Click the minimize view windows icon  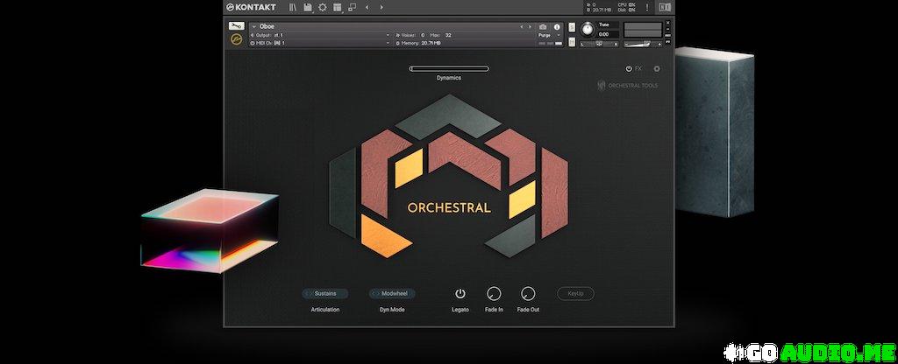[353, 7]
